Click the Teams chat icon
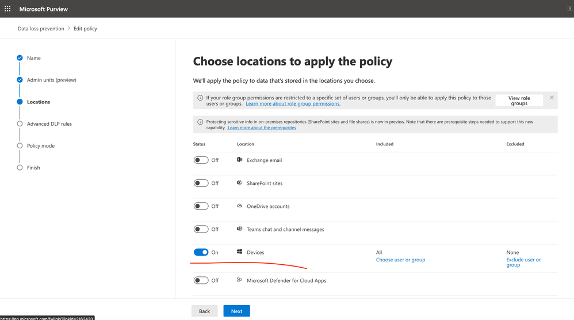 point(239,229)
